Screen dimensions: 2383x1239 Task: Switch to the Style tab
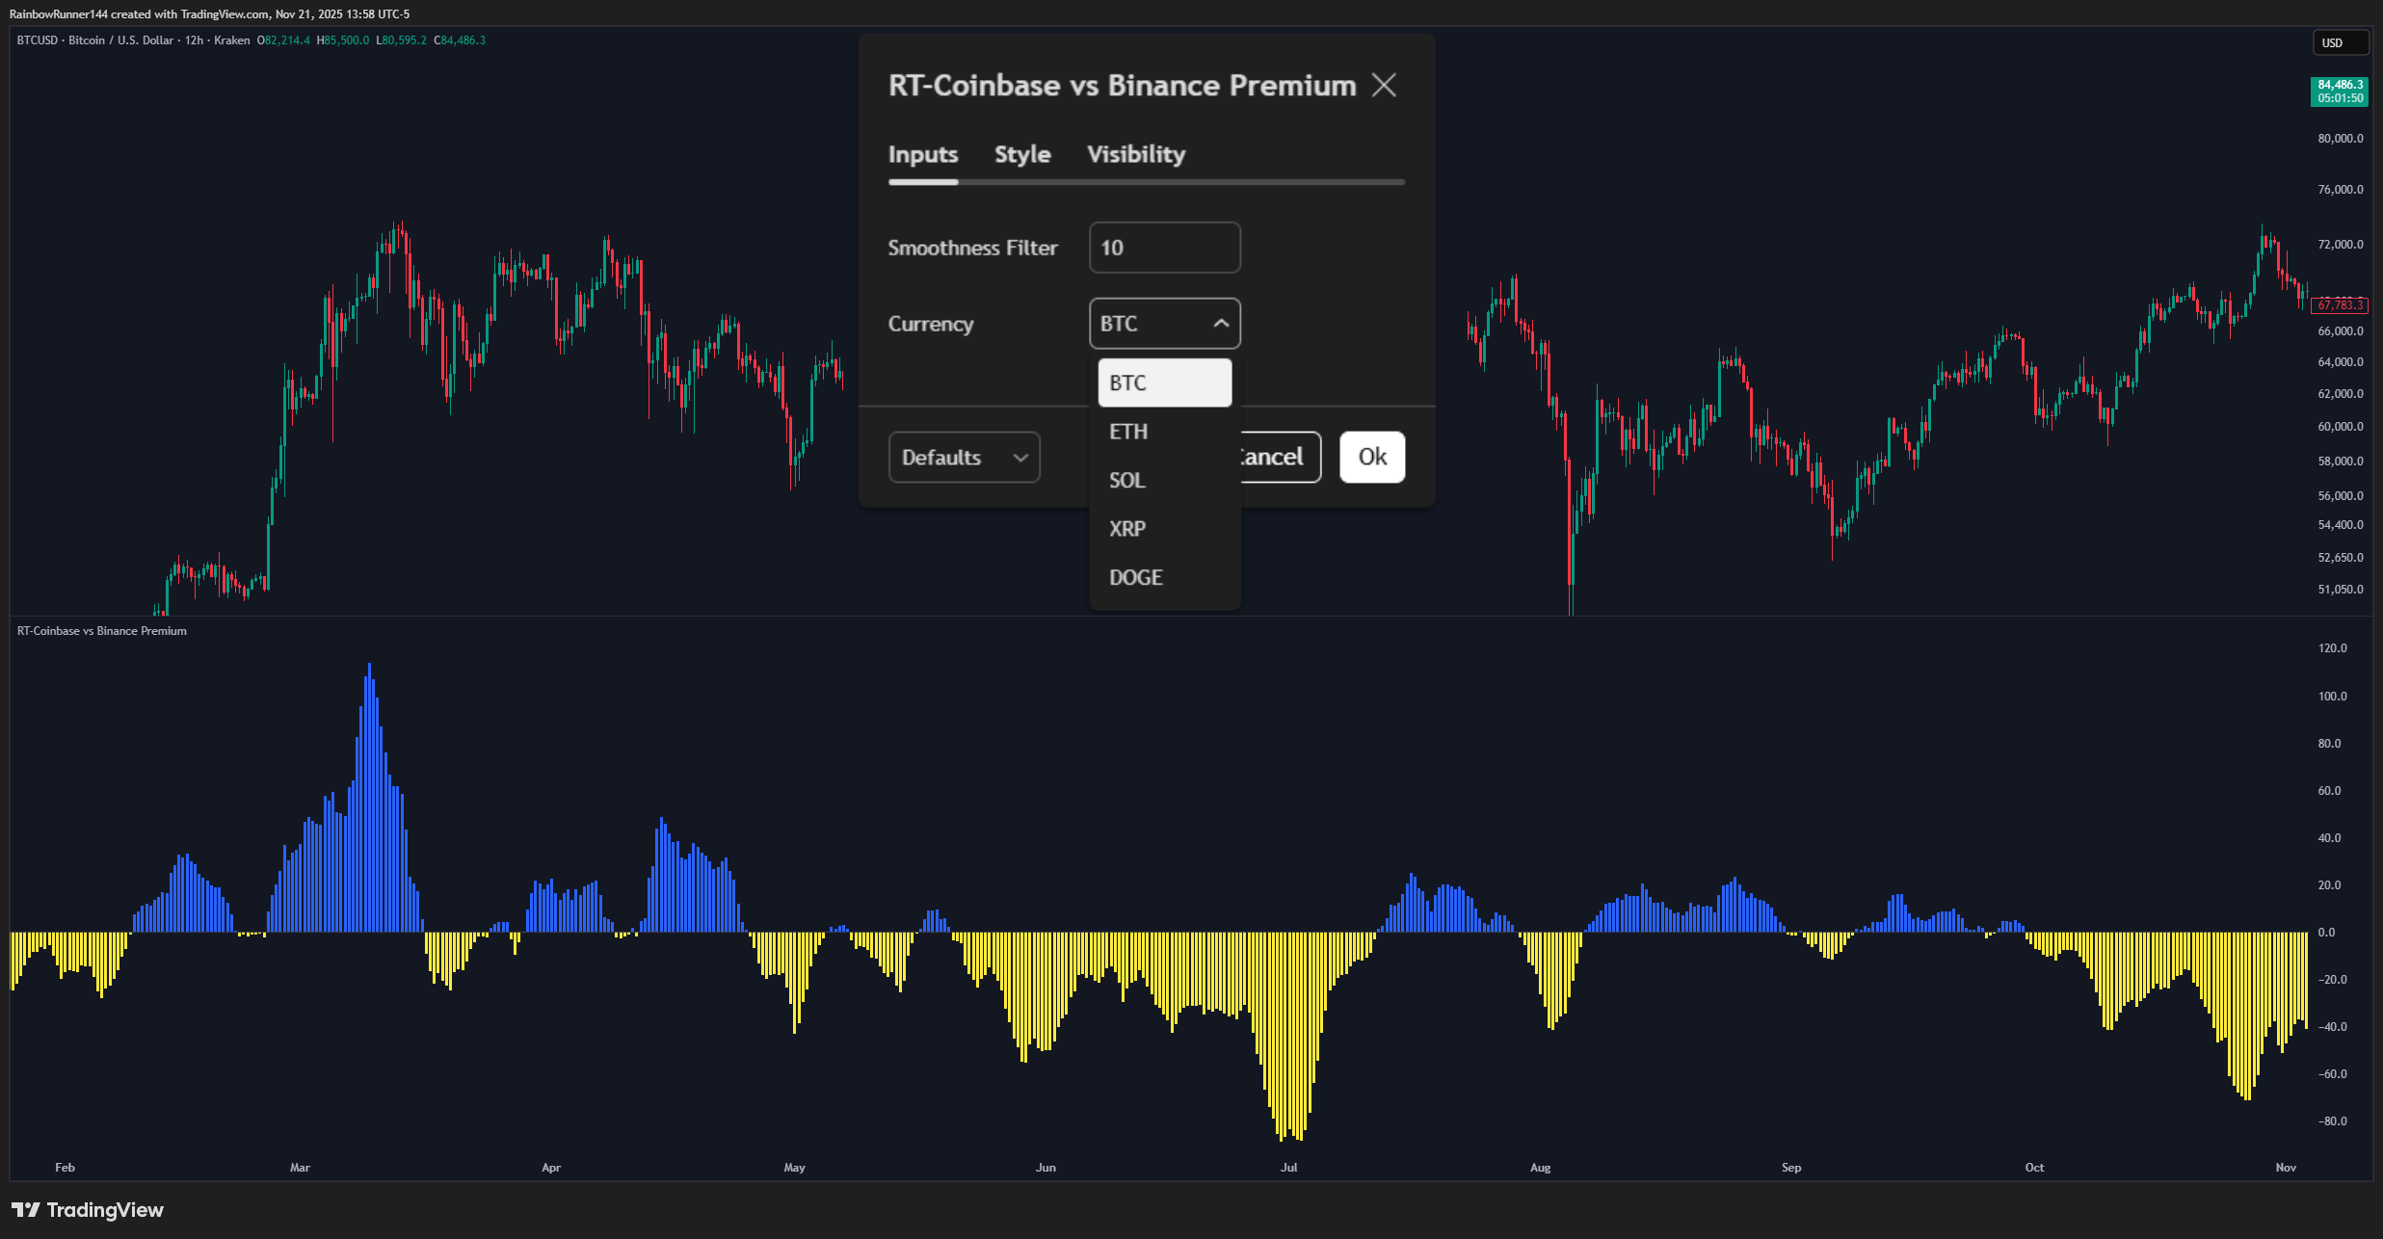click(x=1022, y=155)
